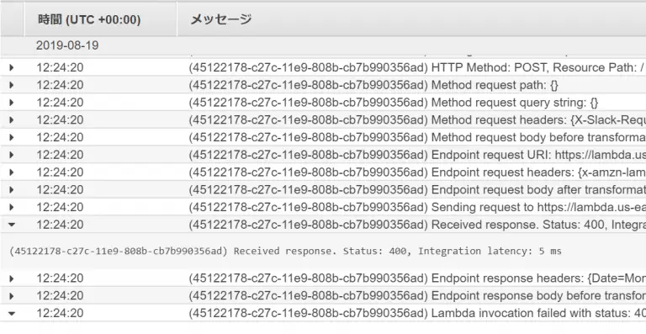The height and width of the screenshot is (334, 646).
Task: Click the 2019-08-19 date group row
Action: coord(67,45)
